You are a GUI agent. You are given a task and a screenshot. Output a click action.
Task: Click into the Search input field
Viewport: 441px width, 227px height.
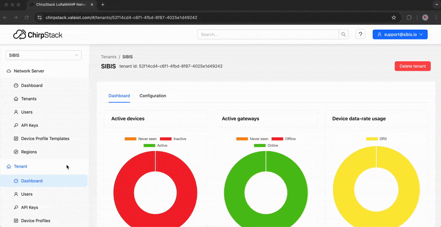(268, 34)
